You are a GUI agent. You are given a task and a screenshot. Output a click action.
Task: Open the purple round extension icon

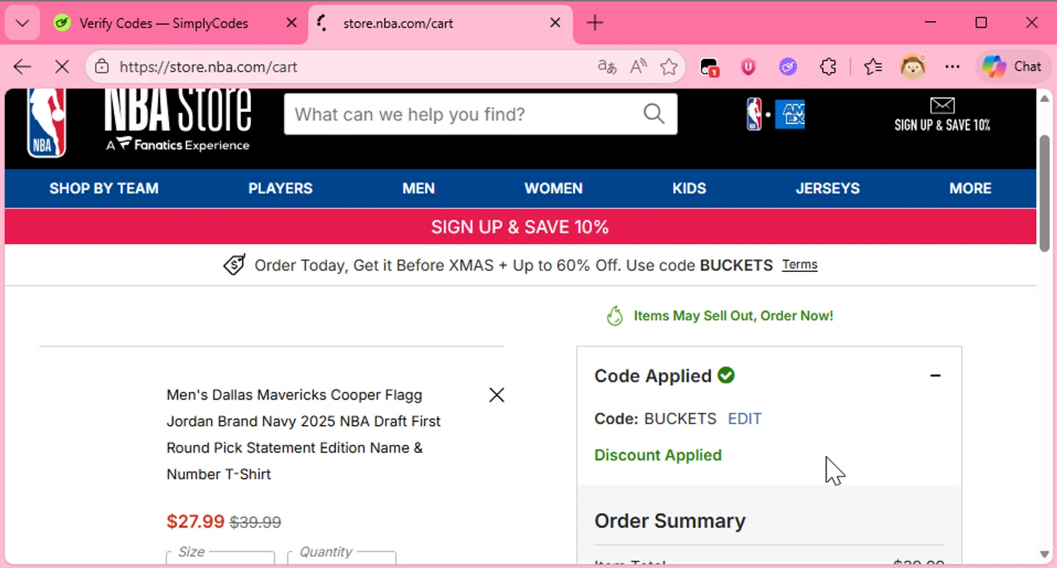point(788,67)
